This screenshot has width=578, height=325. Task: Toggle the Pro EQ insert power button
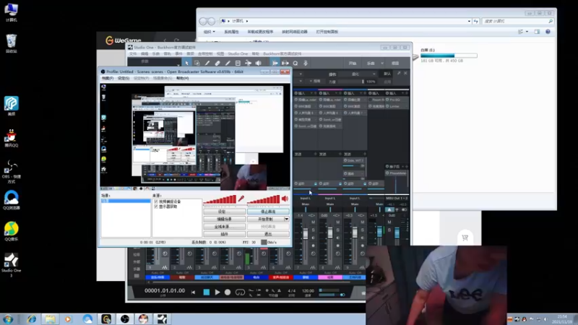point(387,100)
